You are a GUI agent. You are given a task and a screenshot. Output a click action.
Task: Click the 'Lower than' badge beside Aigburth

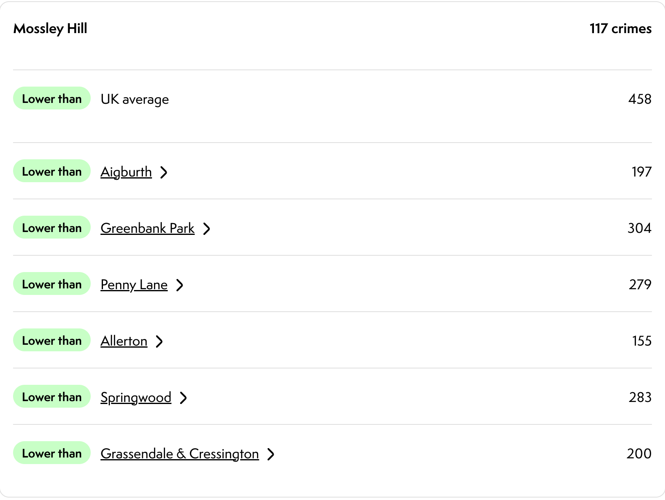point(52,172)
